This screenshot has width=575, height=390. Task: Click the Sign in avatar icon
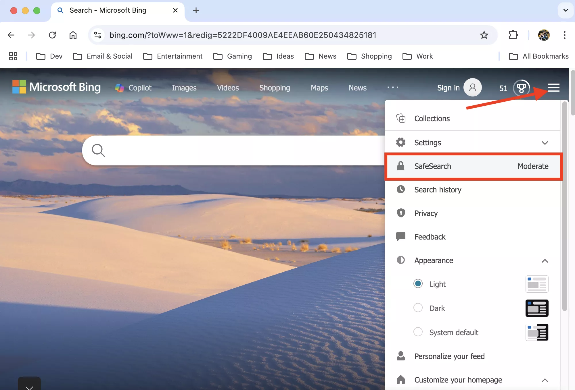point(472,88)
